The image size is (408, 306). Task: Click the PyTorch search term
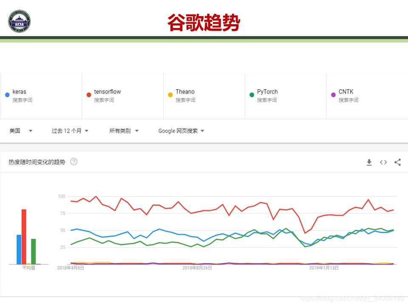pyautogui.click(x=267, y=92)
